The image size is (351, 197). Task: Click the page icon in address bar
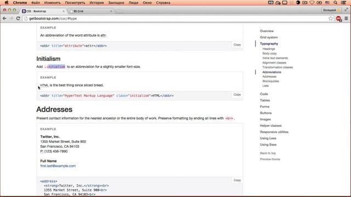click(26, 19)
